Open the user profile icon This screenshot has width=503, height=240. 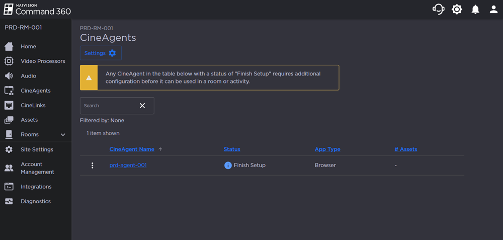click(x=493, y=9)
